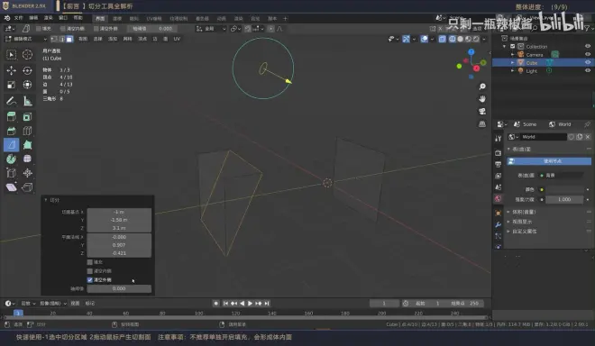Select the highlighted Bisect tool
Screen dimensions: 595x346
[12, 145]
